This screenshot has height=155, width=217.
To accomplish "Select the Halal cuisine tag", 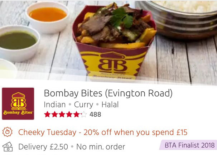I will coord(110,105).
